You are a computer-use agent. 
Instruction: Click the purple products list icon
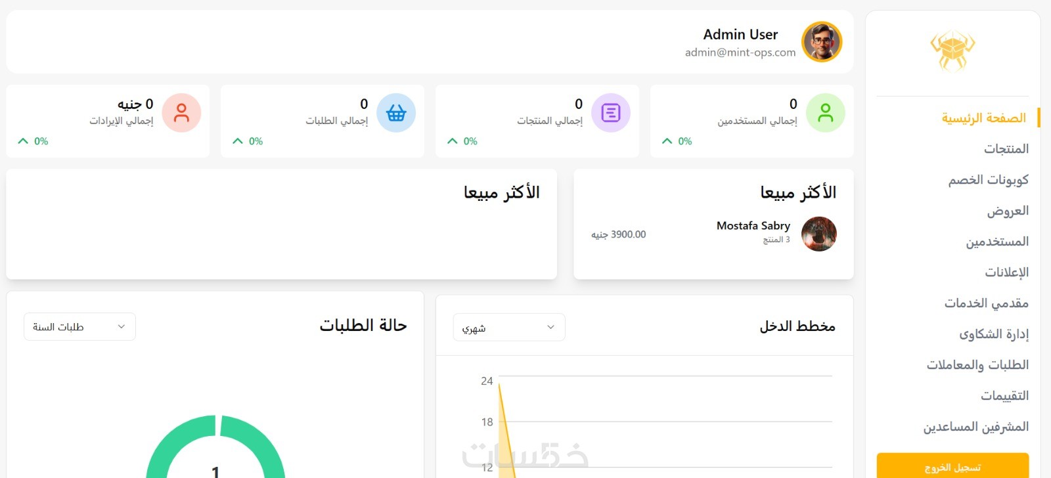611,113
